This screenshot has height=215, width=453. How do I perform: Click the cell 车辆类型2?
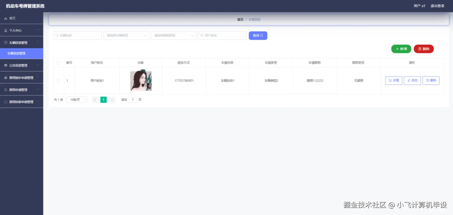point(271,81)
